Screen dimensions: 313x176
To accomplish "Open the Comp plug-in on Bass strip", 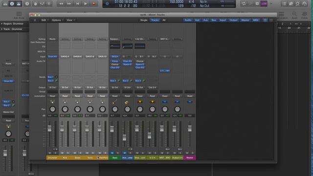I will [x=115, y=61].
